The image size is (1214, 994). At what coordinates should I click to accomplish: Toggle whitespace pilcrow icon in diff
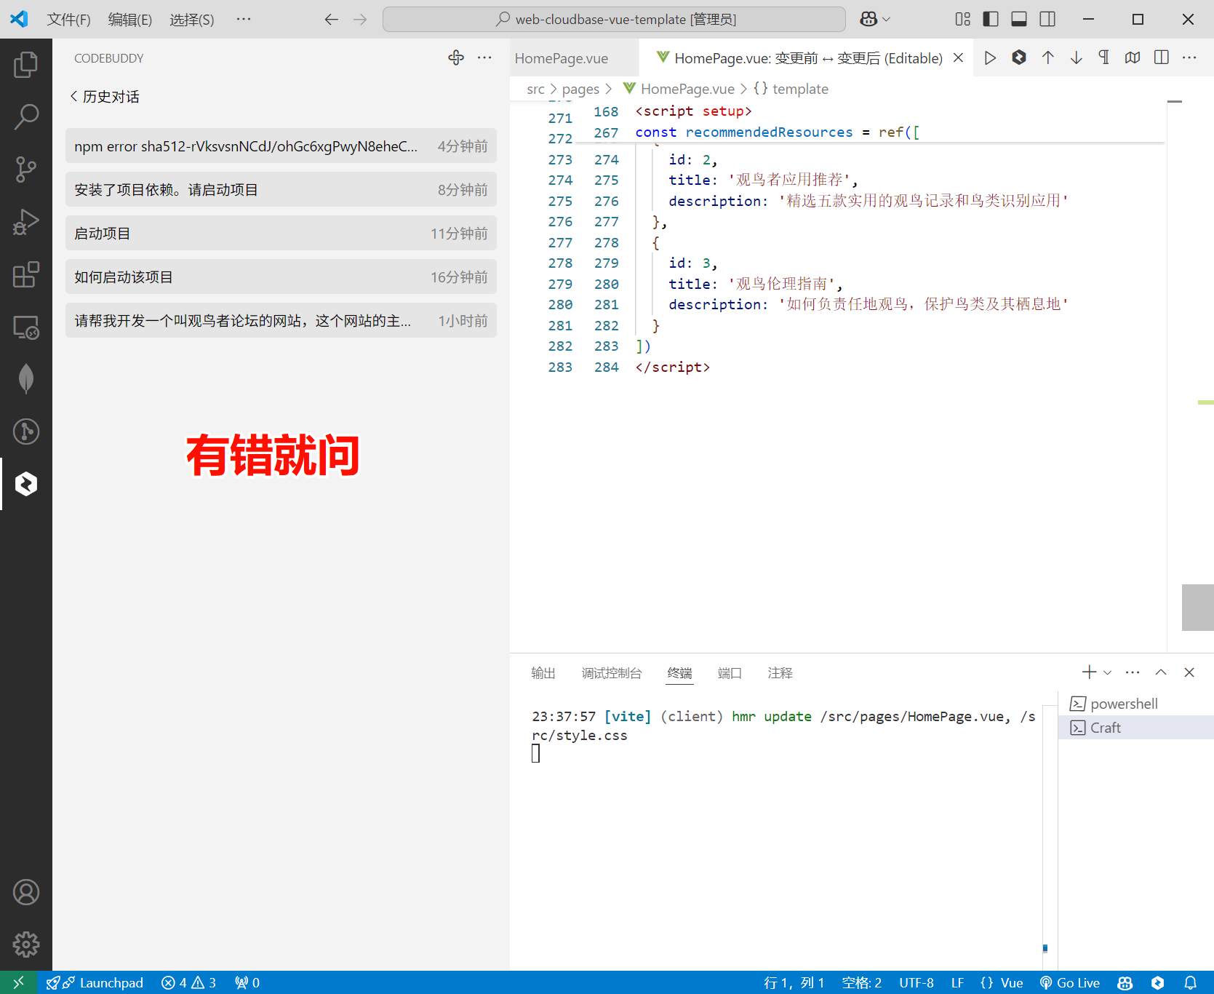coord(1104,57)
